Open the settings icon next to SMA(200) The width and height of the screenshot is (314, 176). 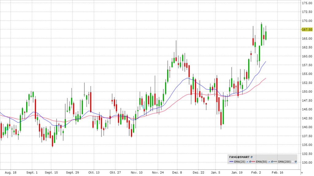296,162
